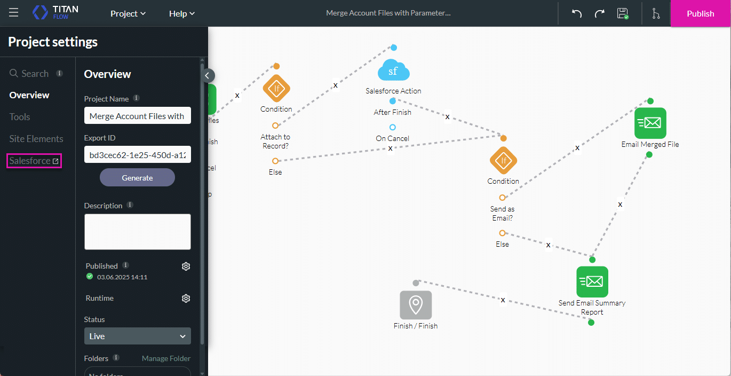Select the Send Email Summary Report node
The width and height of the screenshot is (731, 376).
coord(592,281)
